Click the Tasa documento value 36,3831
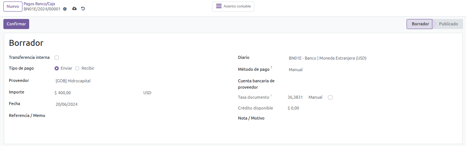This screenshot has height=146, width=466. 295,97
